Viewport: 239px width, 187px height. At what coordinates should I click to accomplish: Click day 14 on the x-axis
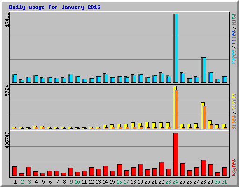[x=105, y=182]
